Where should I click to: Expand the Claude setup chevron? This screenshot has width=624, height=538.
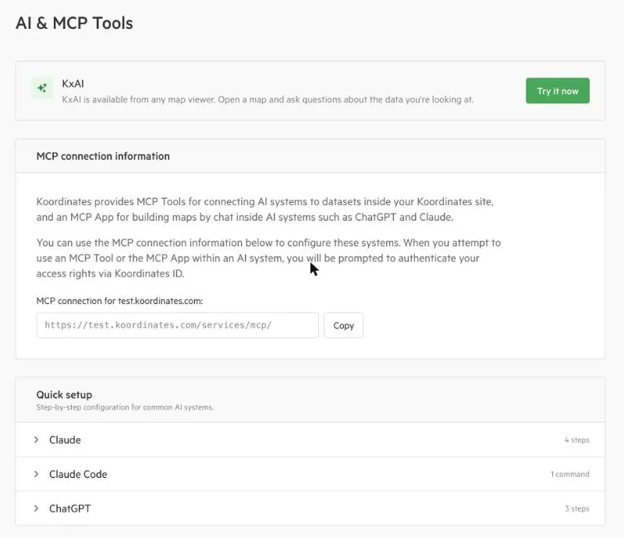point(36,440)
